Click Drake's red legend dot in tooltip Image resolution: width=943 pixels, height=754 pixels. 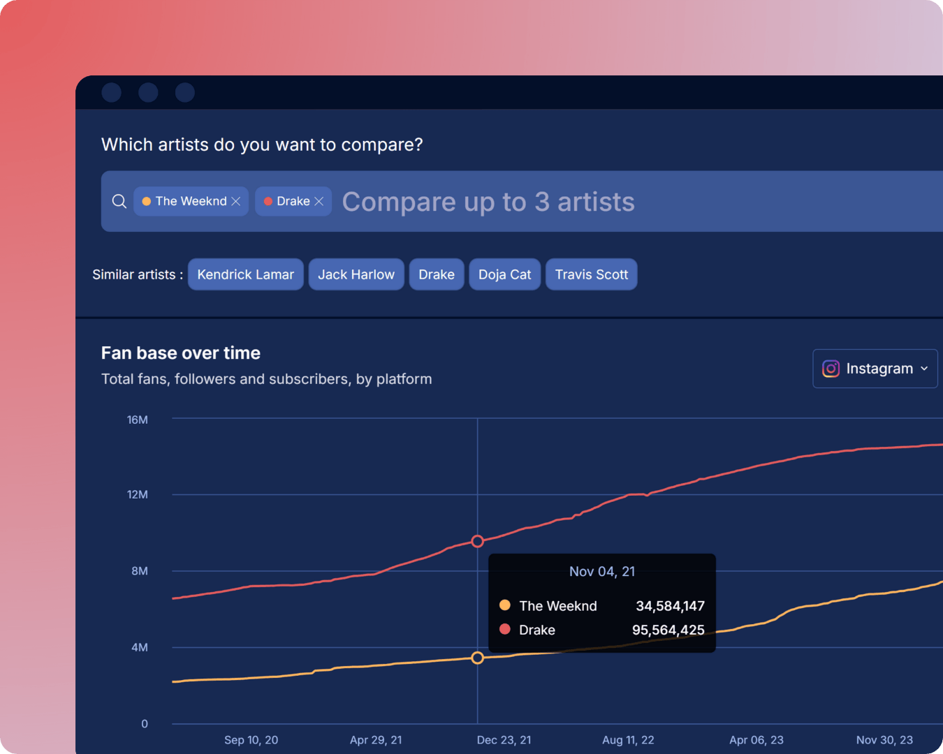(504, 629)
